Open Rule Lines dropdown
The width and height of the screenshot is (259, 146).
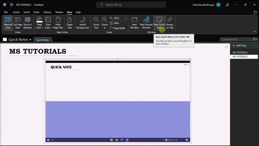[48, 23]
